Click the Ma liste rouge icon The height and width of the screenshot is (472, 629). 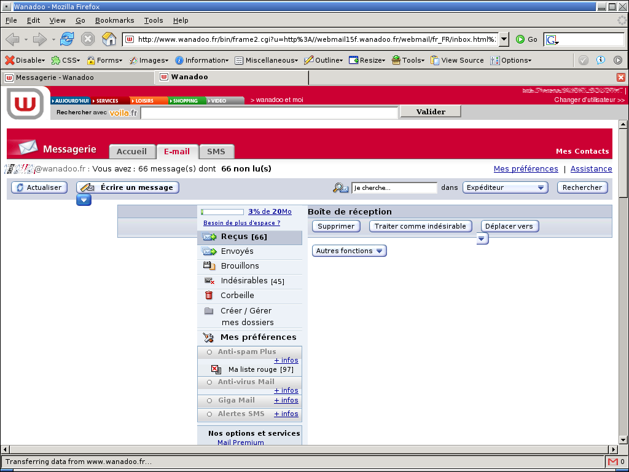[x=216, y=369]
